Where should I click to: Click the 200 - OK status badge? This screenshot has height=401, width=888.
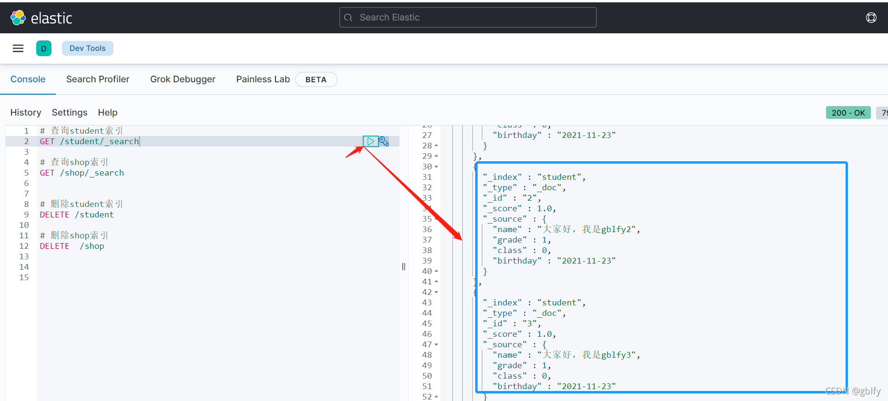pyautogui.click(x=848, y=113)
